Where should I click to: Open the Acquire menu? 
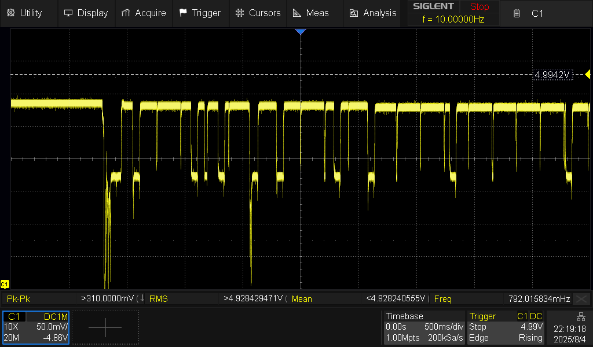pos(143,13)
